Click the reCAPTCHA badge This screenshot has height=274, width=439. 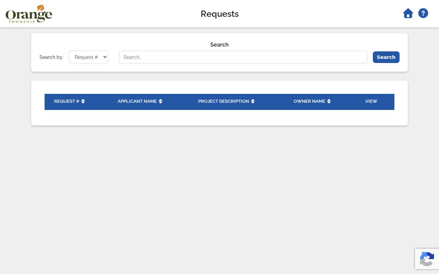427,259
